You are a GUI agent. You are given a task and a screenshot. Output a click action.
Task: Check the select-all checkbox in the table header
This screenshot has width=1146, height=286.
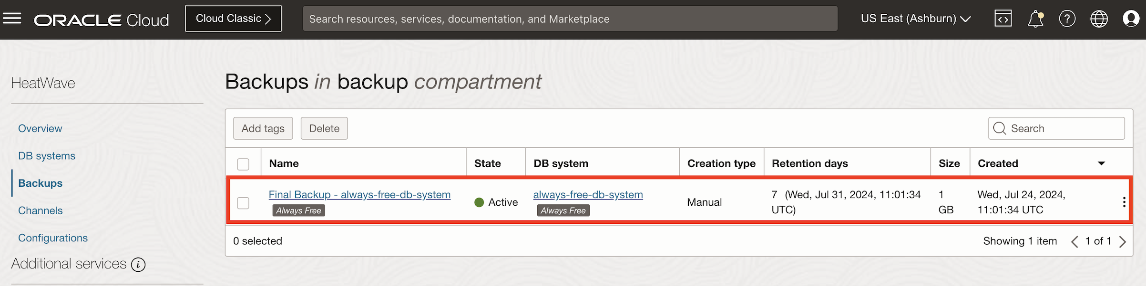coord(243,164)
